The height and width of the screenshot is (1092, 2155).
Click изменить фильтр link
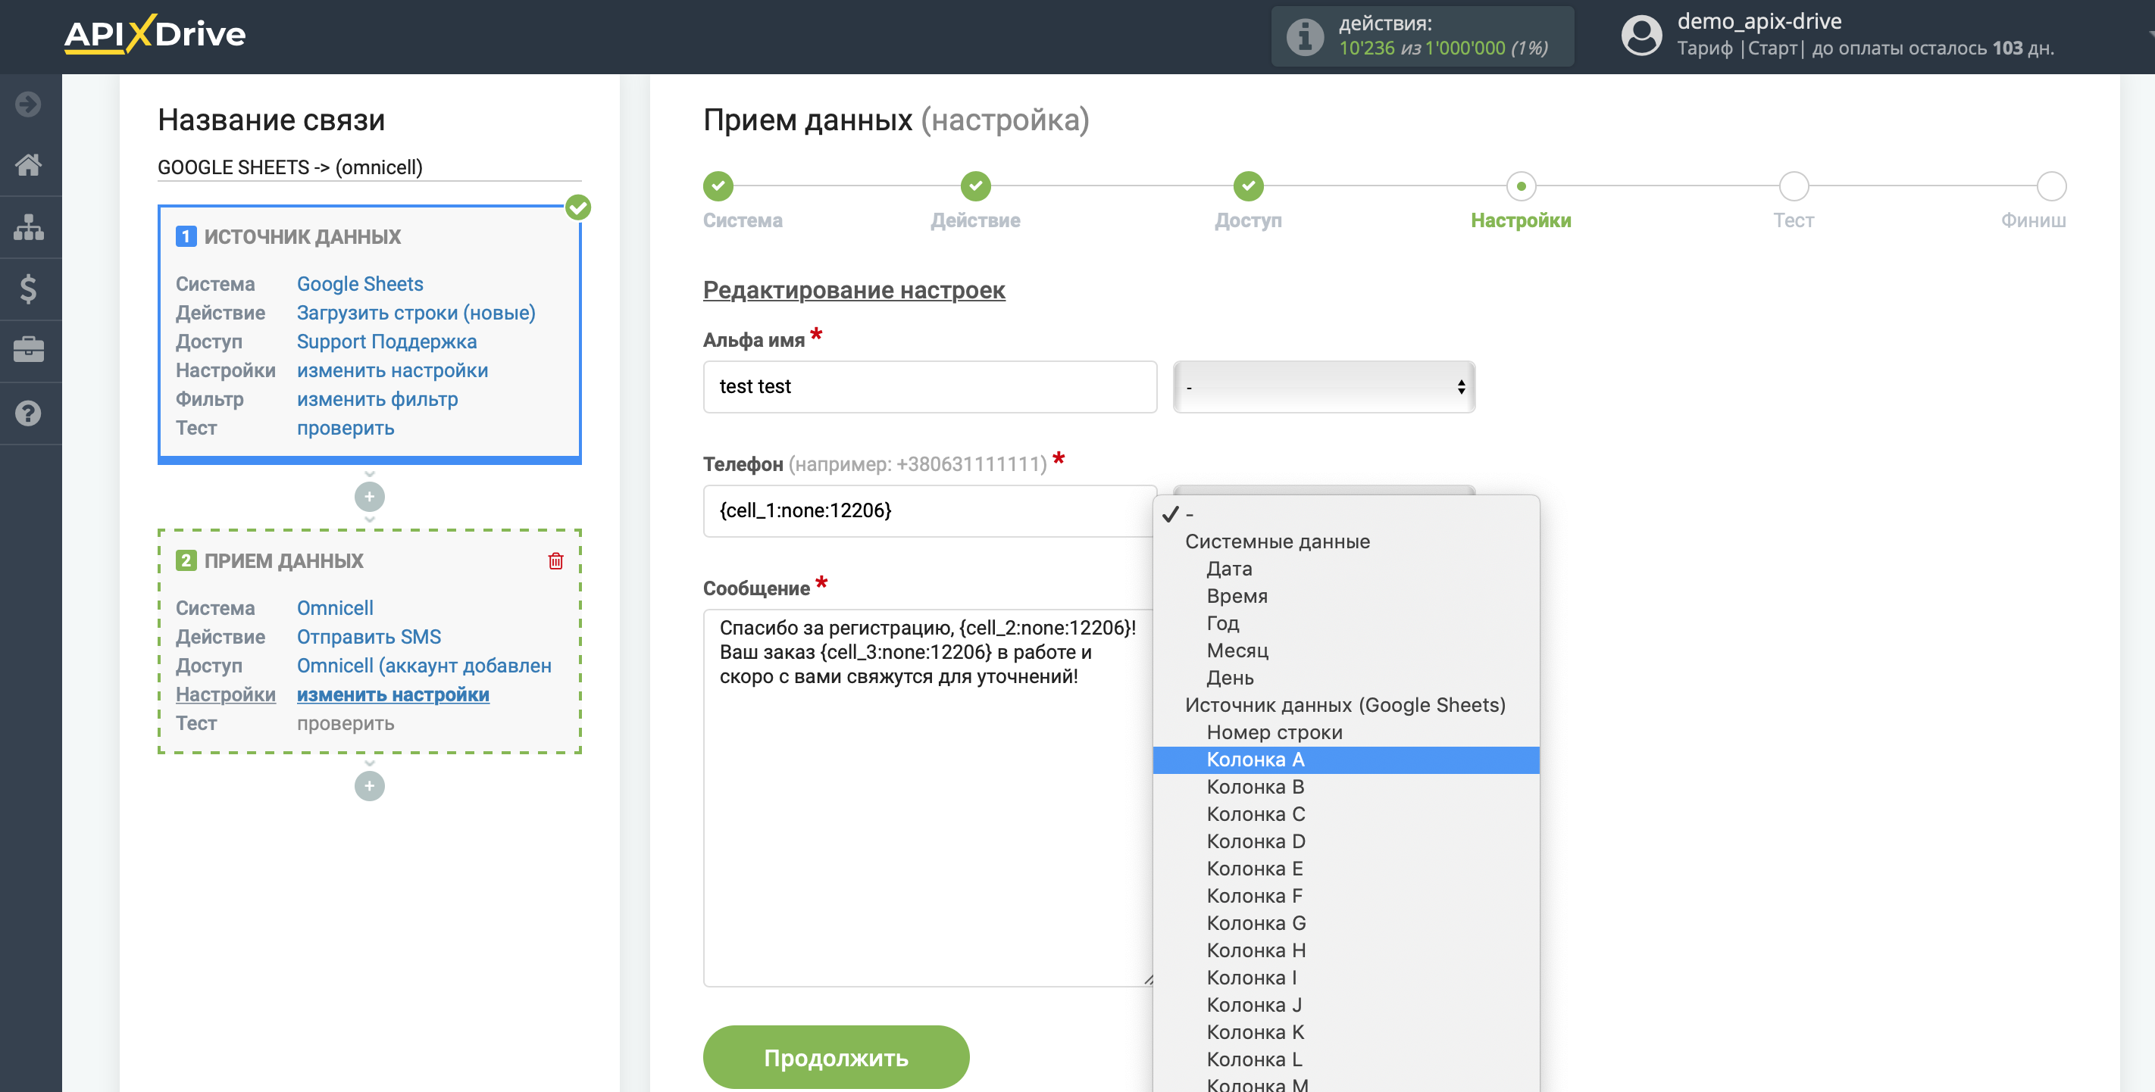pyautogui.click(x=377, y=400)
